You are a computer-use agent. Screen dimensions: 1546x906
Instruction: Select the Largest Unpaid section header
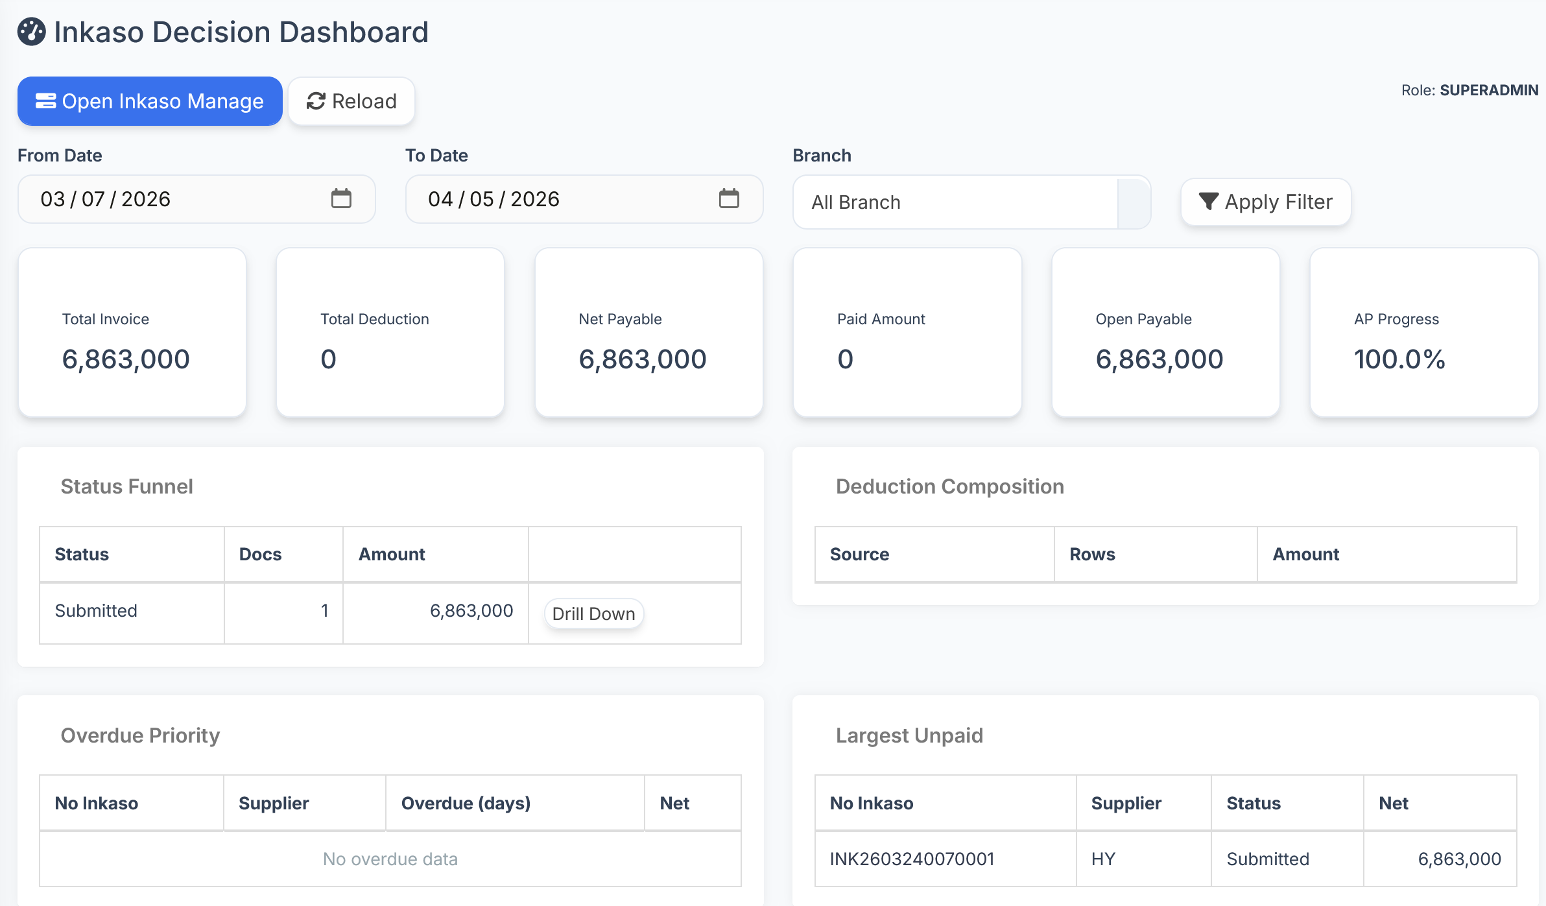pyautogui.click(x=909, y=735)
